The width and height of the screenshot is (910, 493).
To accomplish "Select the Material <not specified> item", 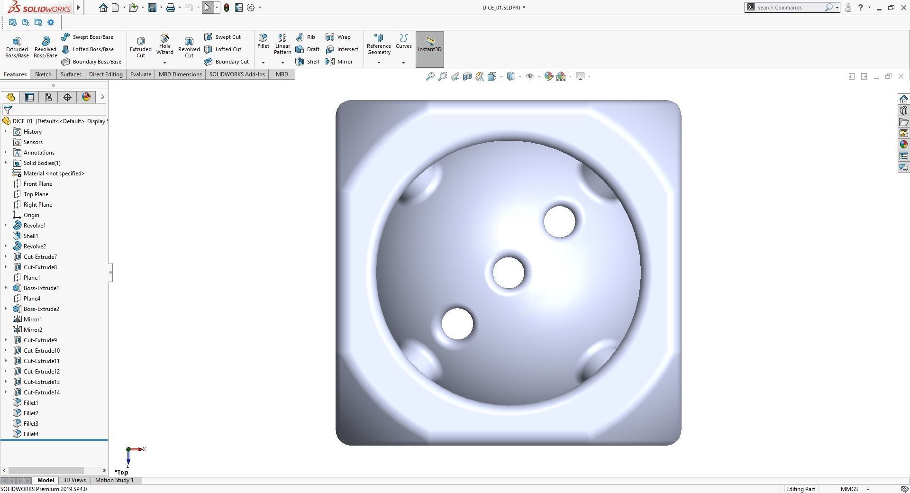I will point(48,173).
